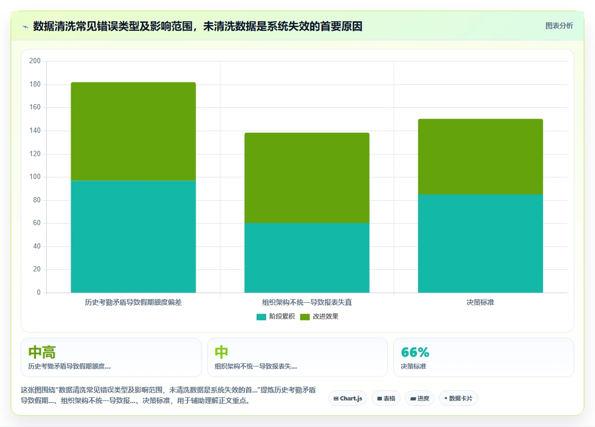Click the 决策标准 caption under 66%

point(414,366)
